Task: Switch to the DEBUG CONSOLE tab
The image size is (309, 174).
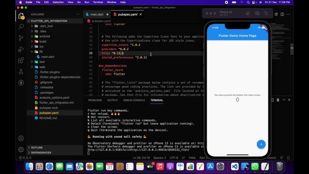Action: point(134,100)
